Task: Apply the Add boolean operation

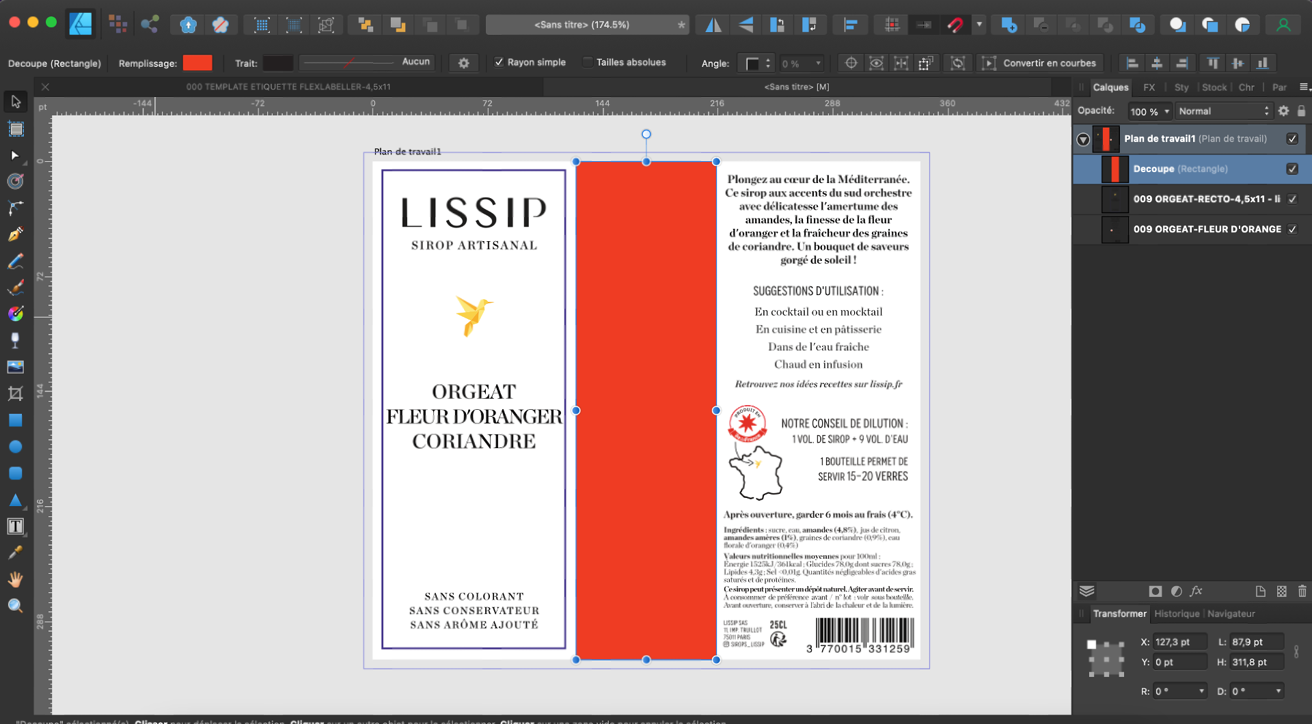Action: pyautogui.click(x=1009, y=25)
